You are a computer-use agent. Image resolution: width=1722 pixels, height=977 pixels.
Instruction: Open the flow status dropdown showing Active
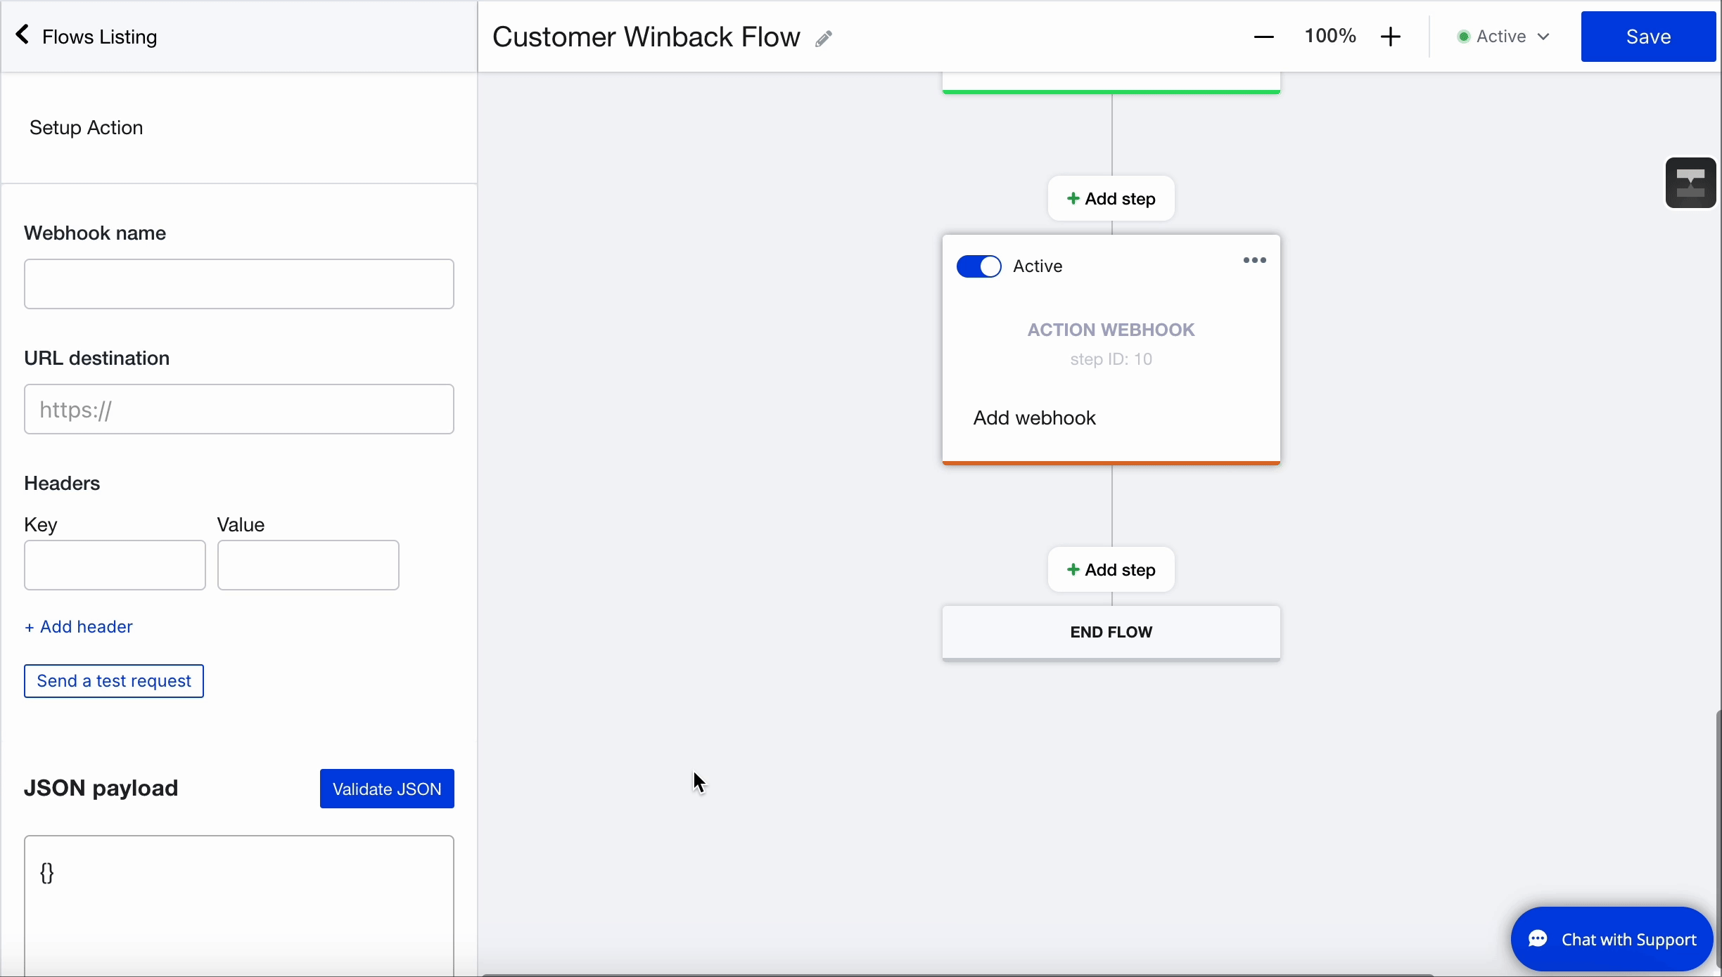tap(1503, 37)
